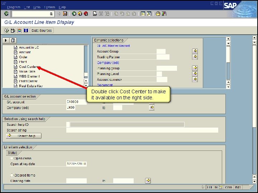Click the Create New Session icon
Viewport: 258px width, 193px height.
(143, 14)
